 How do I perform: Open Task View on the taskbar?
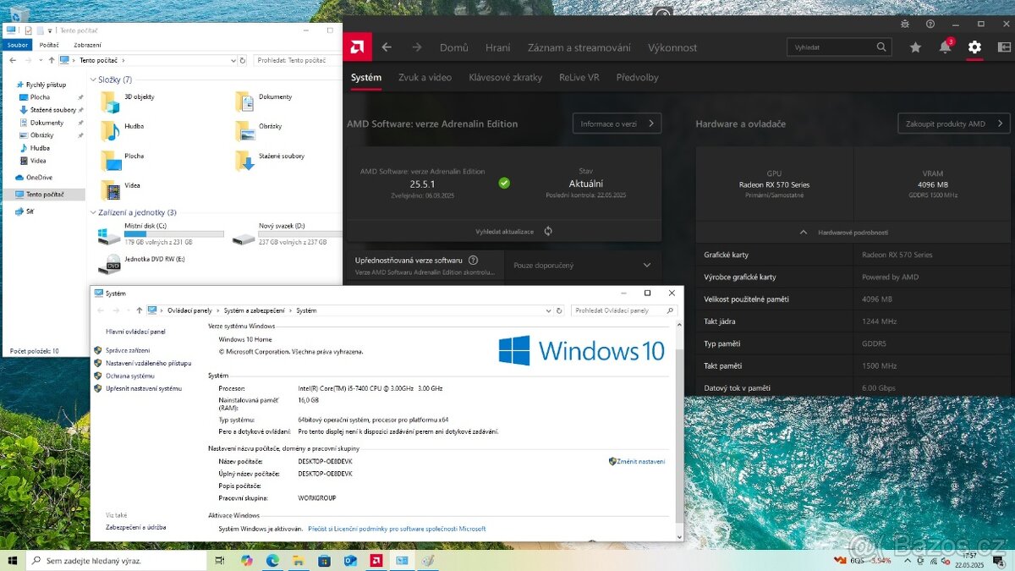[220, 560]
